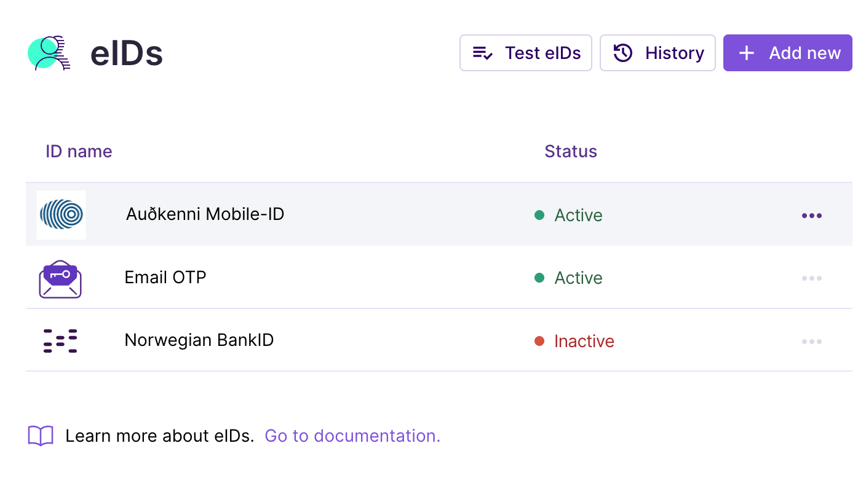Click the Auðkenni Mobile-ID fingerprint logo

pyautogui.click(x=62, y=214)
